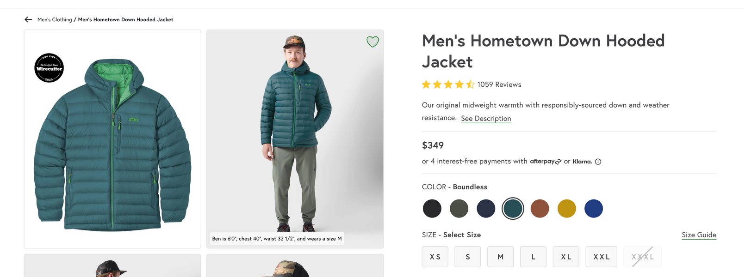Click the first yellow rating star
The image size is (745, 277).
[x=425, y=84]
